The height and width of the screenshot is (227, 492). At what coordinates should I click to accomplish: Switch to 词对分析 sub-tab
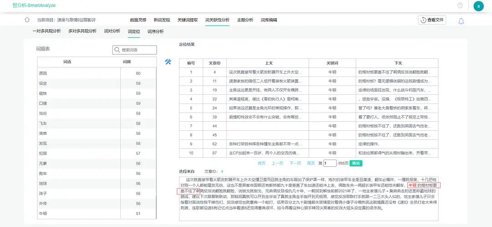coord(112,31)
